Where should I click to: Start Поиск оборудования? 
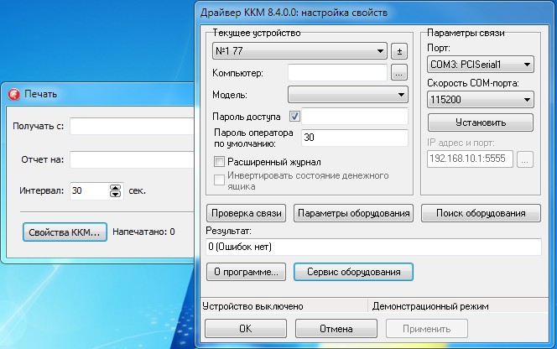(x=481, y=213)
